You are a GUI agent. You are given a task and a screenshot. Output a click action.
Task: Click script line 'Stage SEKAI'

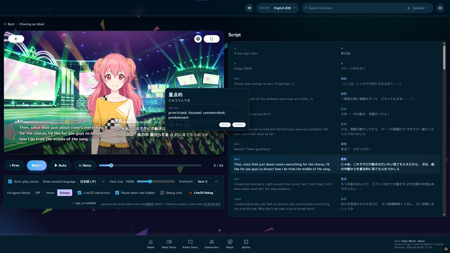pos(243,68)
